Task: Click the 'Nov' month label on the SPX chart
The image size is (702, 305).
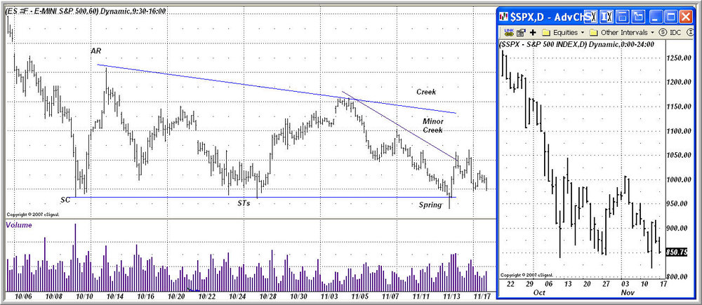Action: (627, 293)
